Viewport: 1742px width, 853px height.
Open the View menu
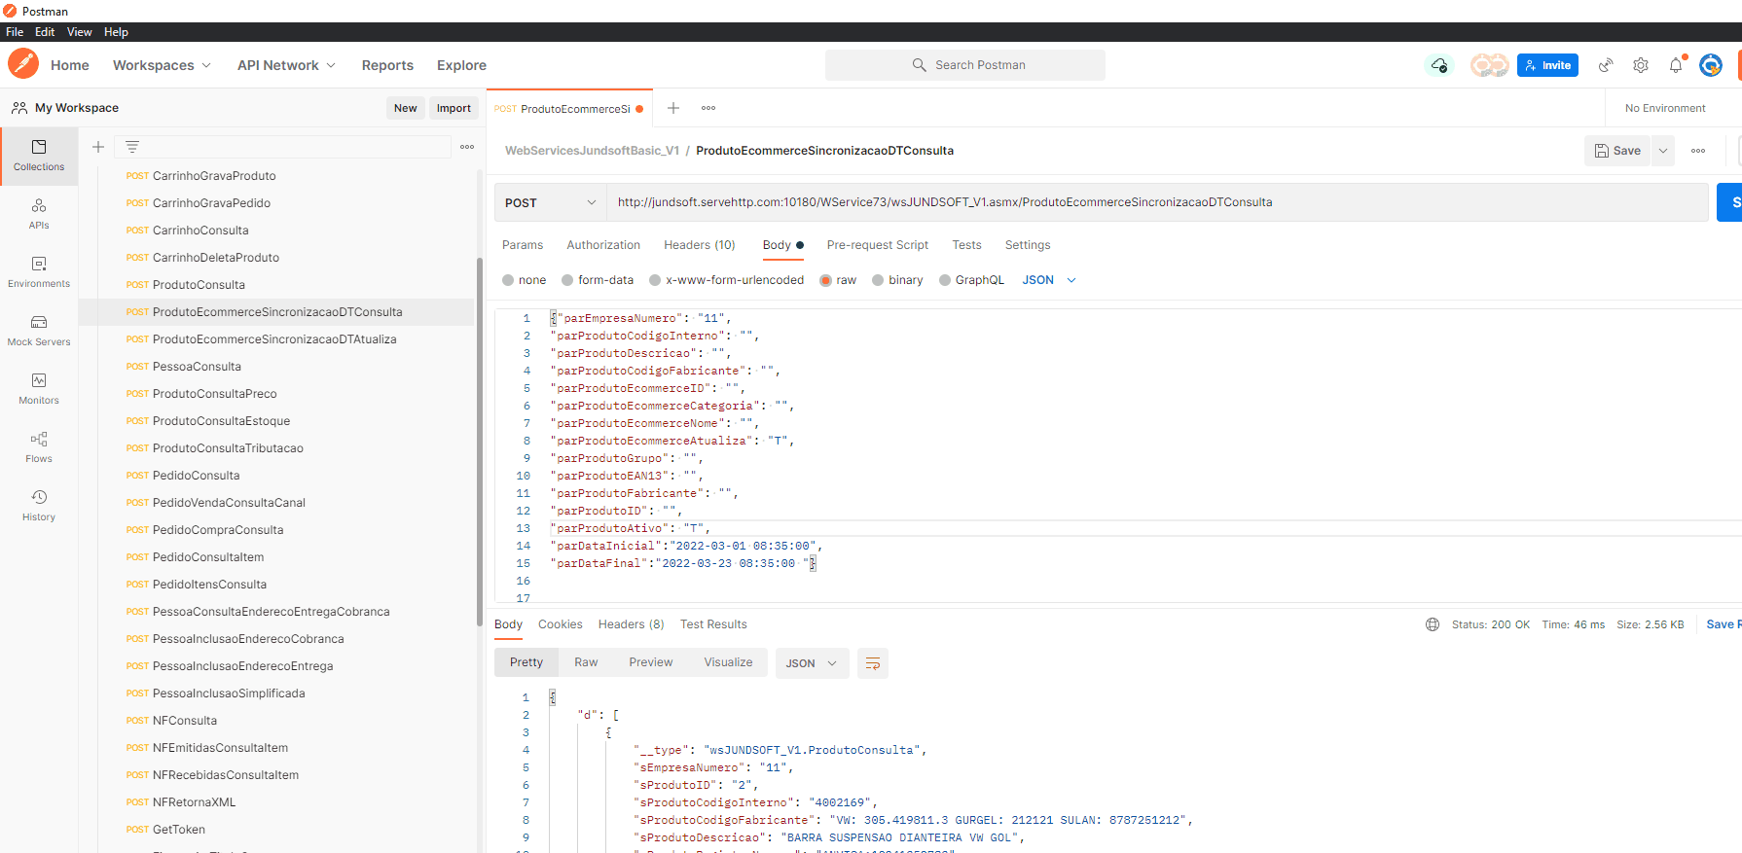tap(79, 32)
